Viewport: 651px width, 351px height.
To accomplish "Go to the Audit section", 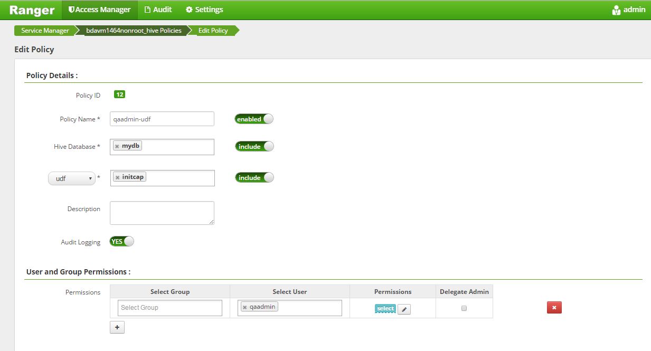I will pos(158,10).
